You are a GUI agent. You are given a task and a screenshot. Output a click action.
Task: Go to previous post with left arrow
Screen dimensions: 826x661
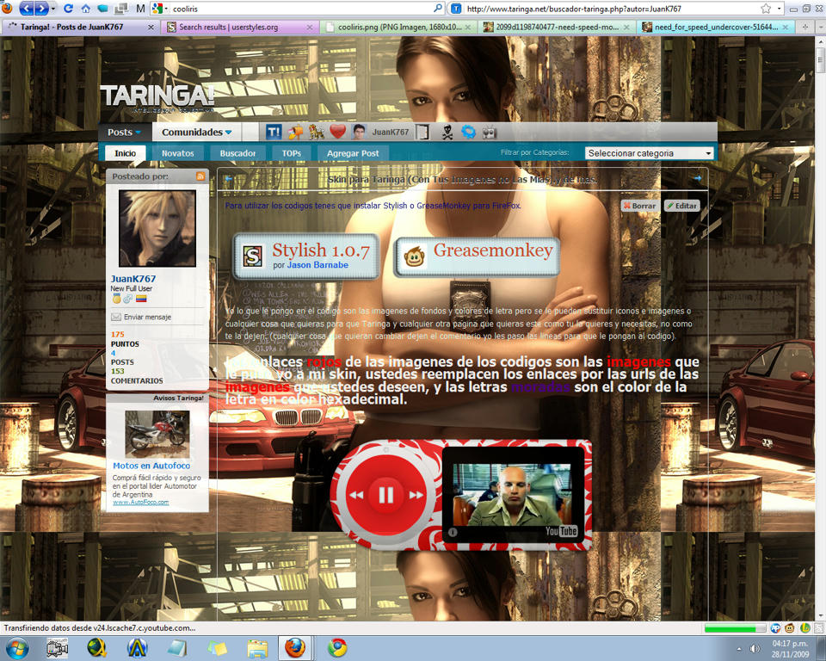(229, 179)
